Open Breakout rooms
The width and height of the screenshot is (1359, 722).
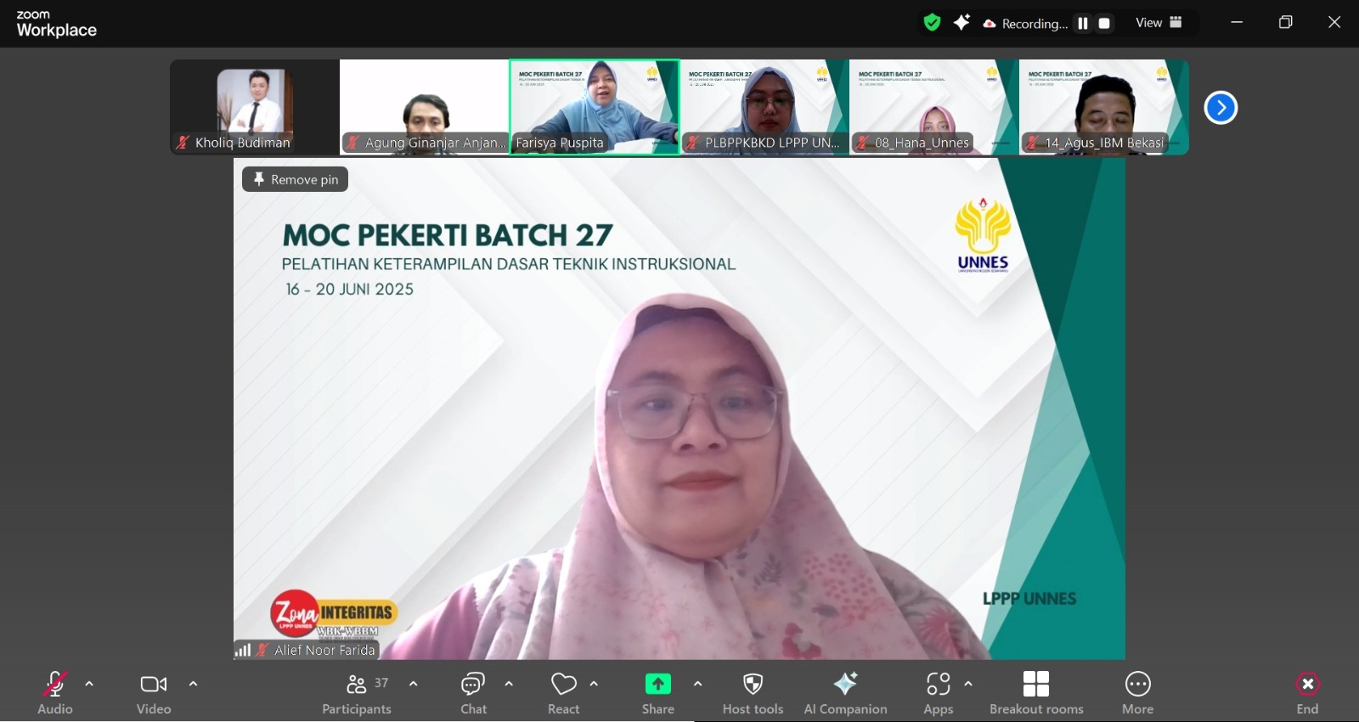tap(1035, 692)
